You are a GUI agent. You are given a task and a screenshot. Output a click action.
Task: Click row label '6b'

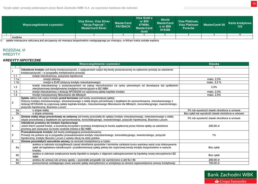pyautogui.click(x=17, y=155)
